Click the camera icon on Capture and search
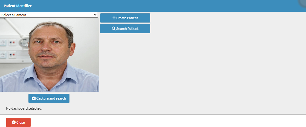Screen dimensions: 306x127 pyautogui.click(x=34, y=98)
